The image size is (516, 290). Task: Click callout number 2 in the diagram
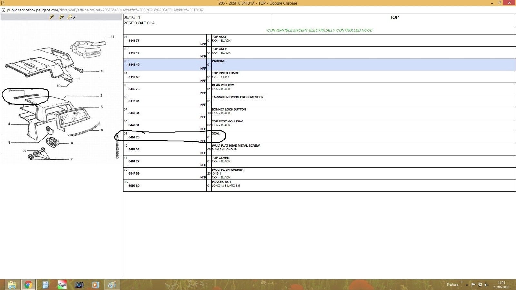pos(101,96)
